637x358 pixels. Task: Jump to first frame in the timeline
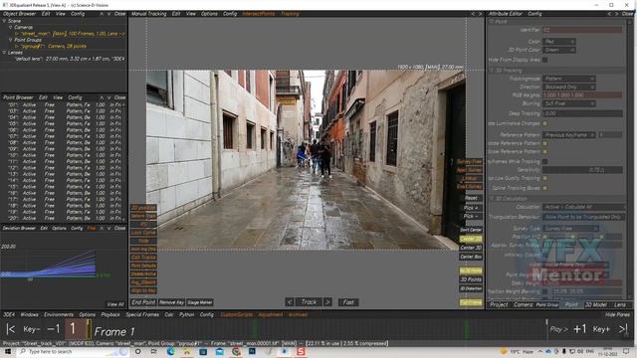point(11,329)
